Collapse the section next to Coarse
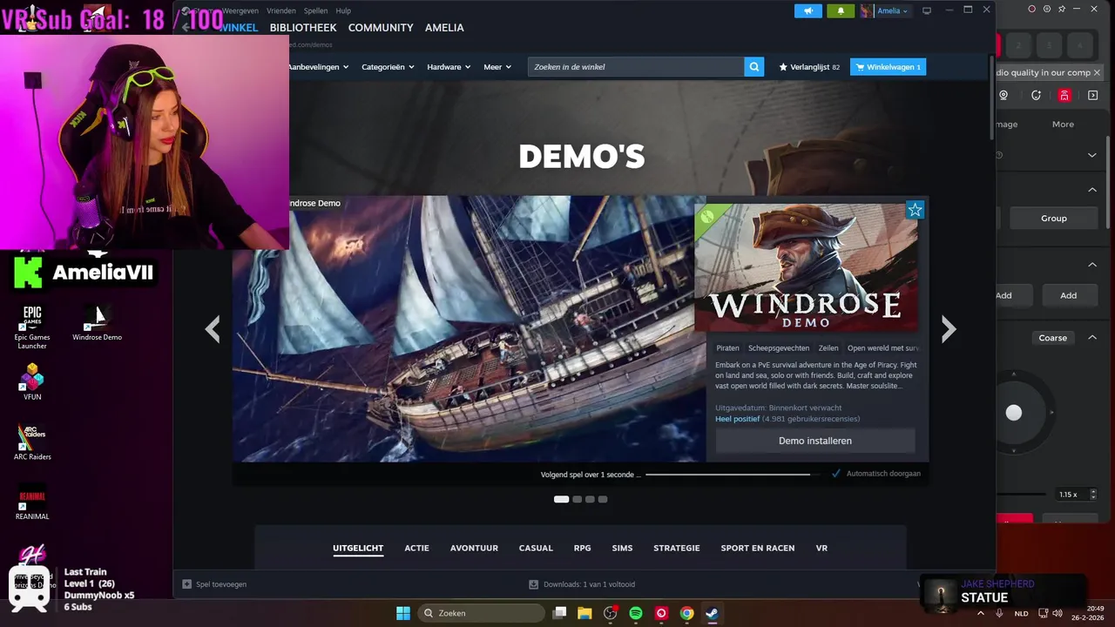 tap(1092, 338)
